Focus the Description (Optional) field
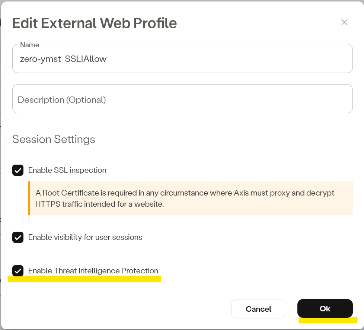The height and width of the screenshot is (330, 364). tap(182, 99)
